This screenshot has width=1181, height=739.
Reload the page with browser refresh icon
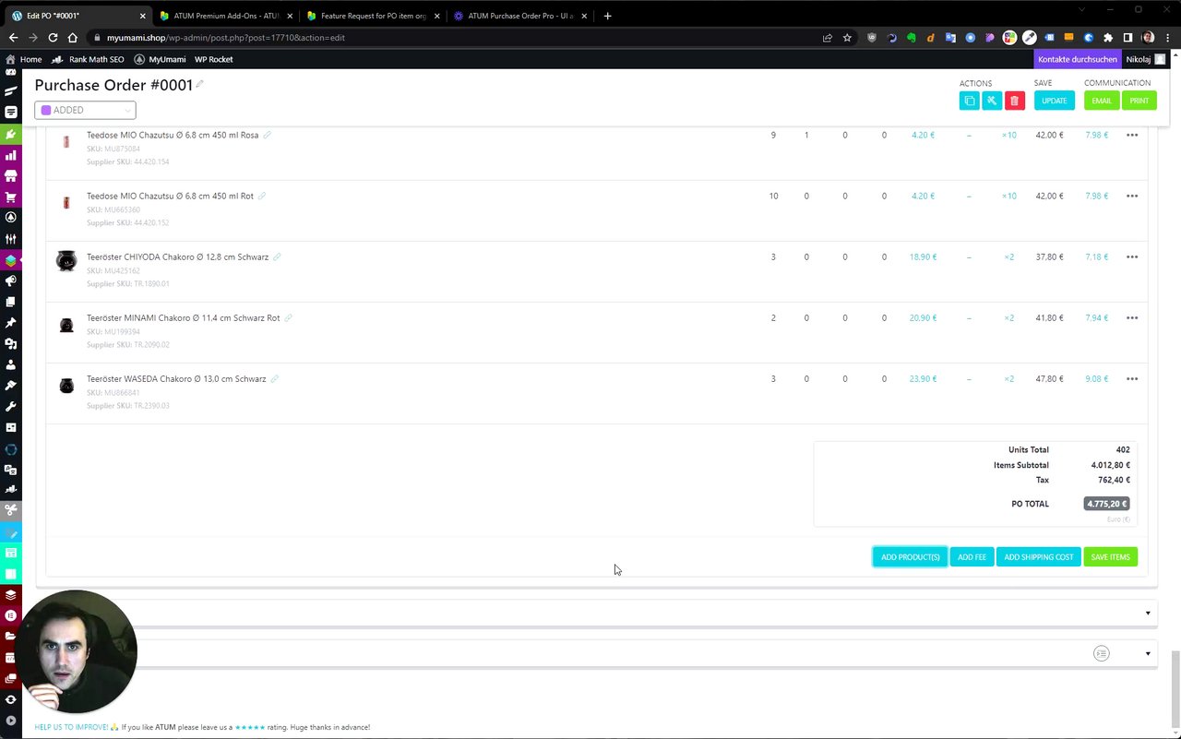(53, 38)
